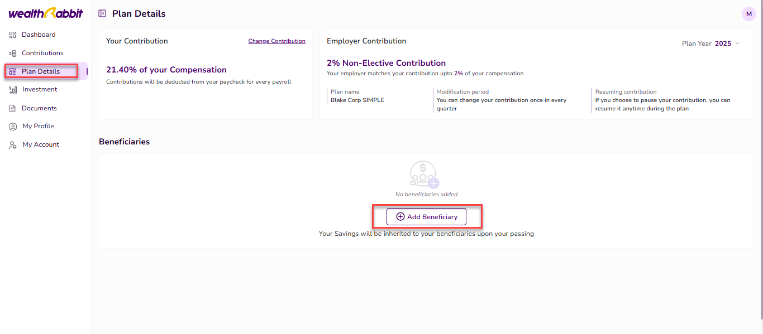Screen dimensions: 763x334
Task: Click the My Profile person icon
Action: pos(12,126)
